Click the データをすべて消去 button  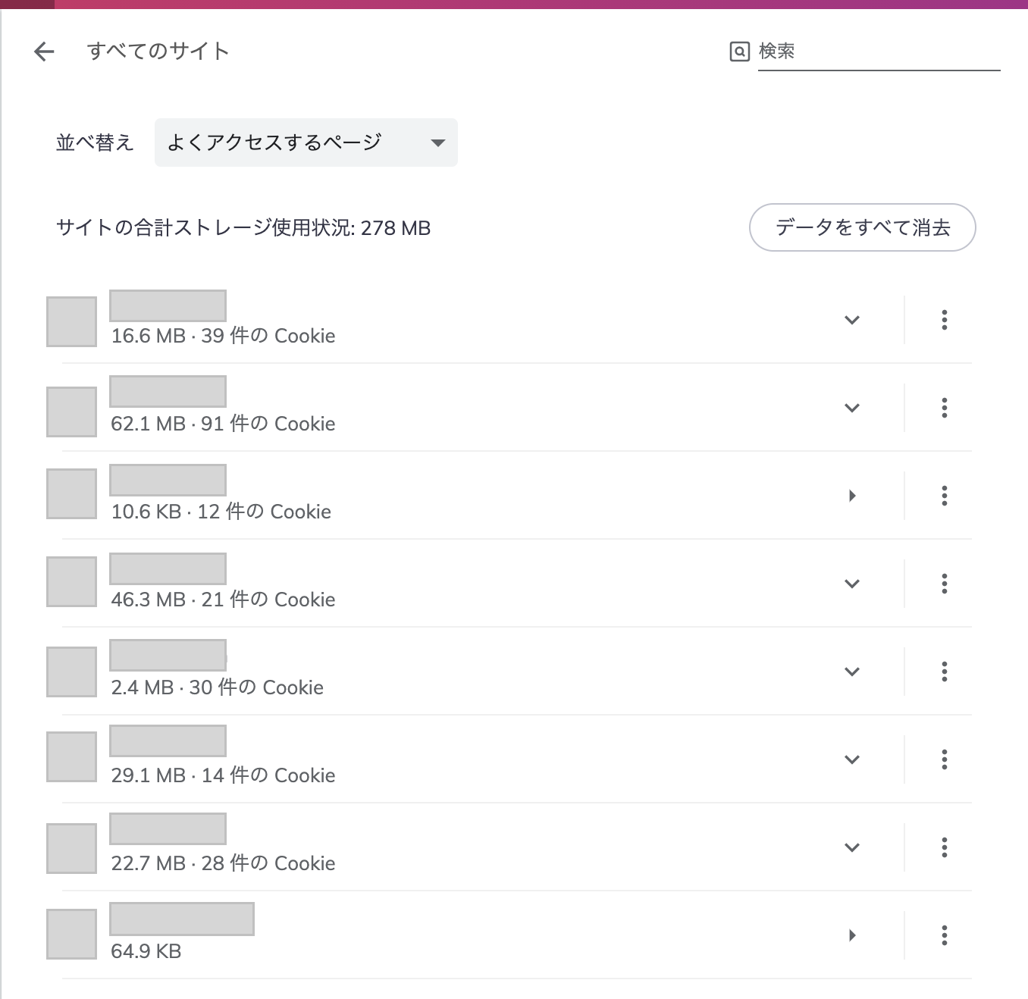tap(863, 227)
